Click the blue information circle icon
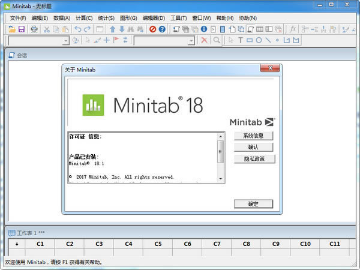360x270 pixels. coord(204,29)
